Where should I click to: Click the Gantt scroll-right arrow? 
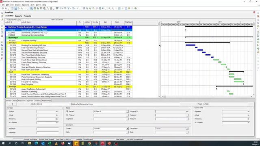tap(251, 97)
